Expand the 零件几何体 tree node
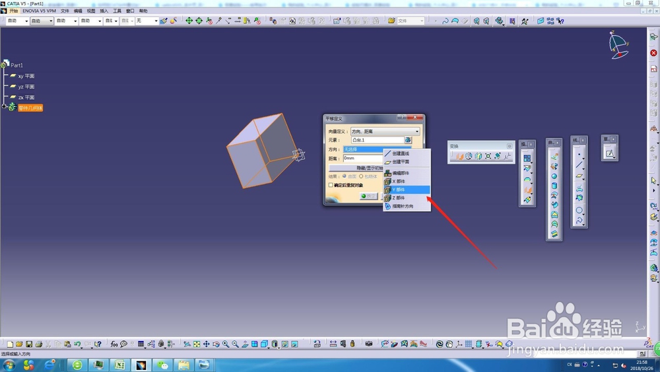The image size is (660, 372). 4,106
